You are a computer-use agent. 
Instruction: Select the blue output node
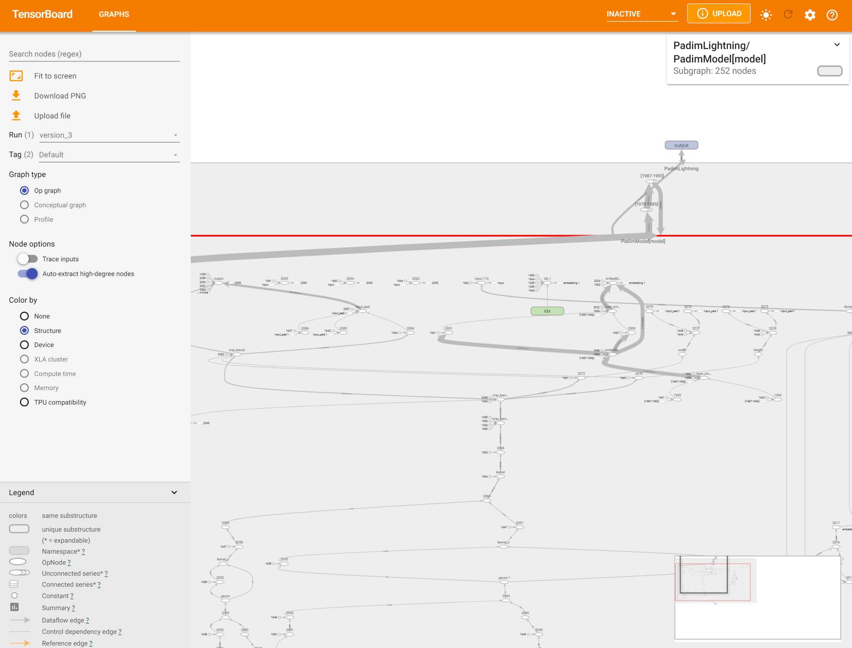681,145
